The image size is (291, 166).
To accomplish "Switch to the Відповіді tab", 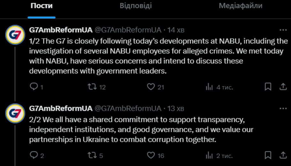I will (136, 5).
